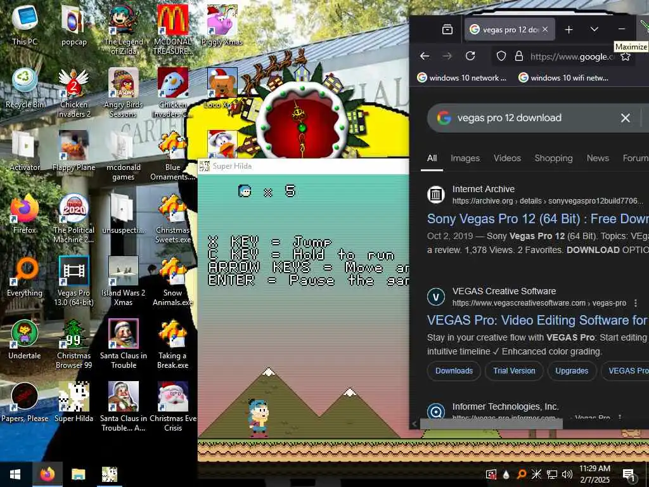Open Island Wars 2 Xmas shortcut
The height and width of the screenshot is (487, 649).
click(x=124, y=281)
